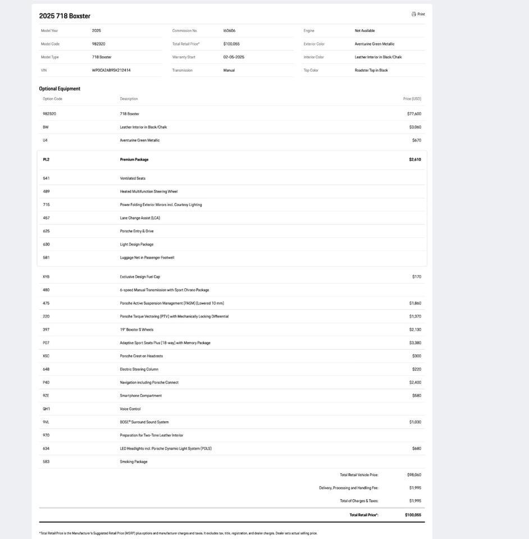
Task: Click the Warranty Start date 02-05-2025
Action: (234, 57)
